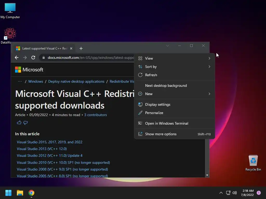Screen dimensions: 266x199
Task: Open Display settings from the context menu
Action: (x=174, y=105)
